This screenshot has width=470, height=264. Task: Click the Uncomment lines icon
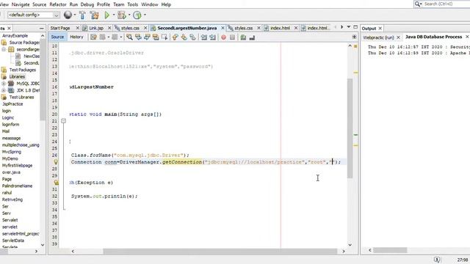click(252, 37)
